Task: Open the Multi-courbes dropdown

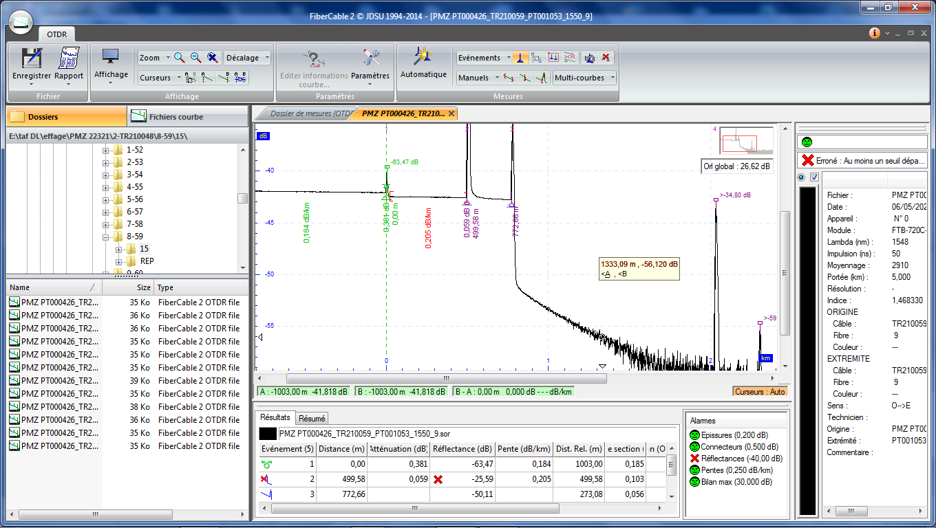Action: coord(584,78)
